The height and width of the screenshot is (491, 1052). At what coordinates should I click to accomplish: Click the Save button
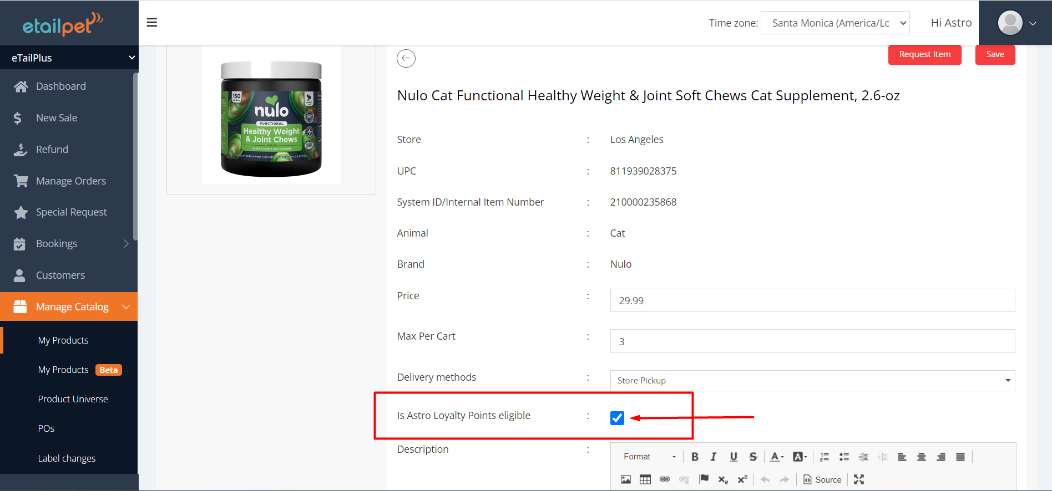coord(995,54)
